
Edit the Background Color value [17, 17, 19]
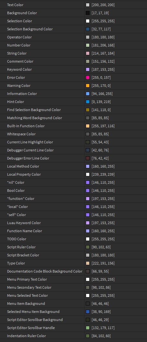100,13
